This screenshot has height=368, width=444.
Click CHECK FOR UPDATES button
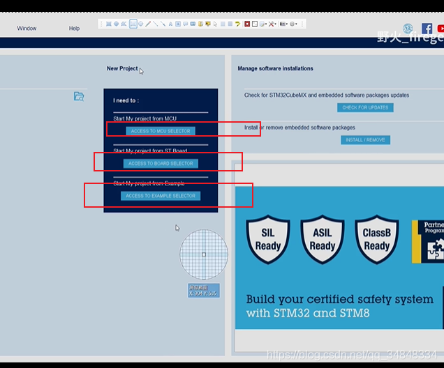pos(365,107)
